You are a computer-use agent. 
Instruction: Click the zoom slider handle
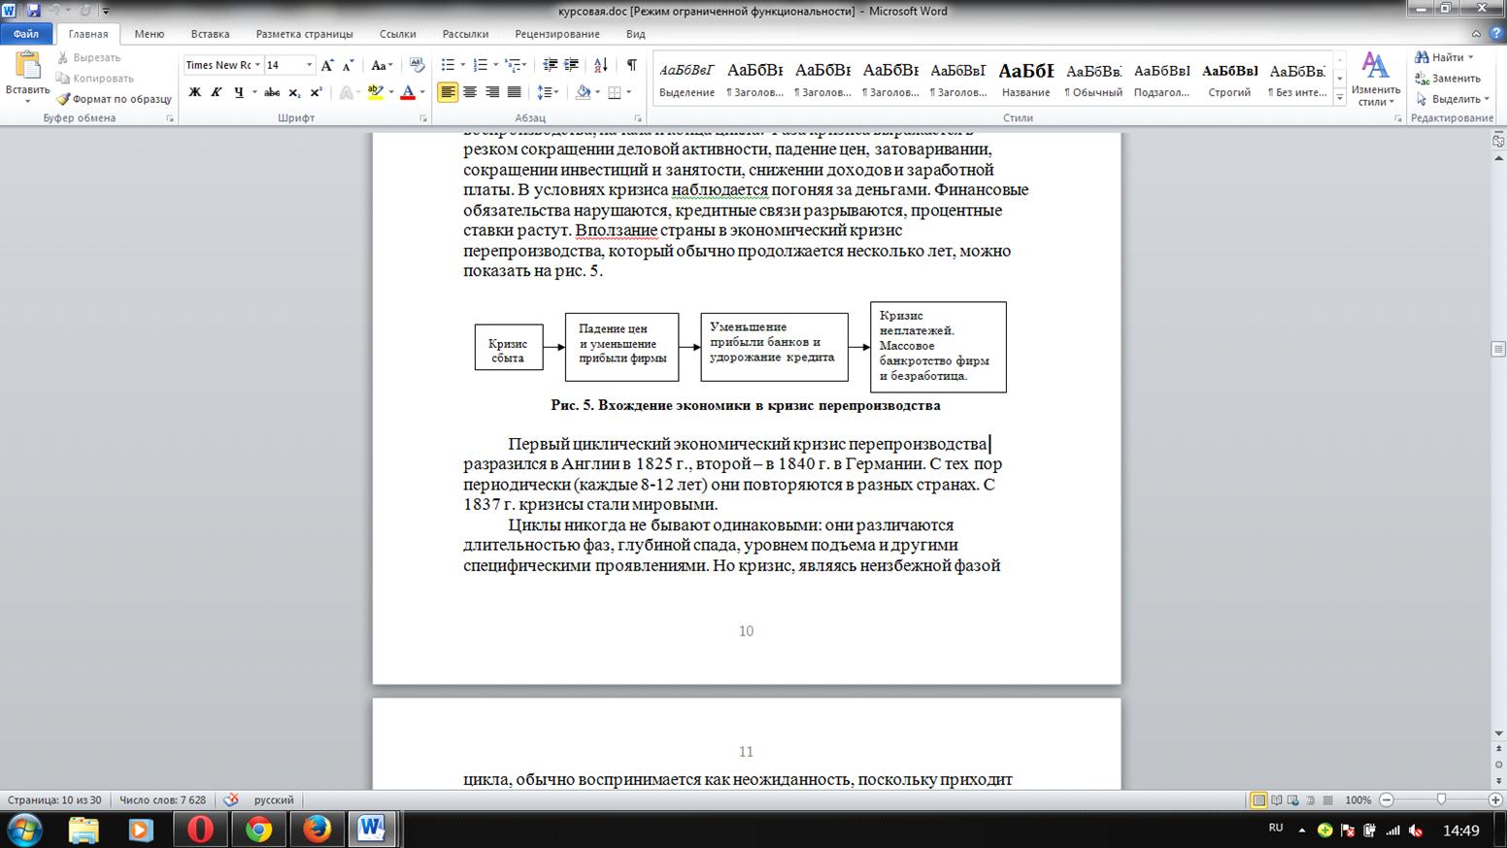pyautogui.click(x=1441, y=799)
